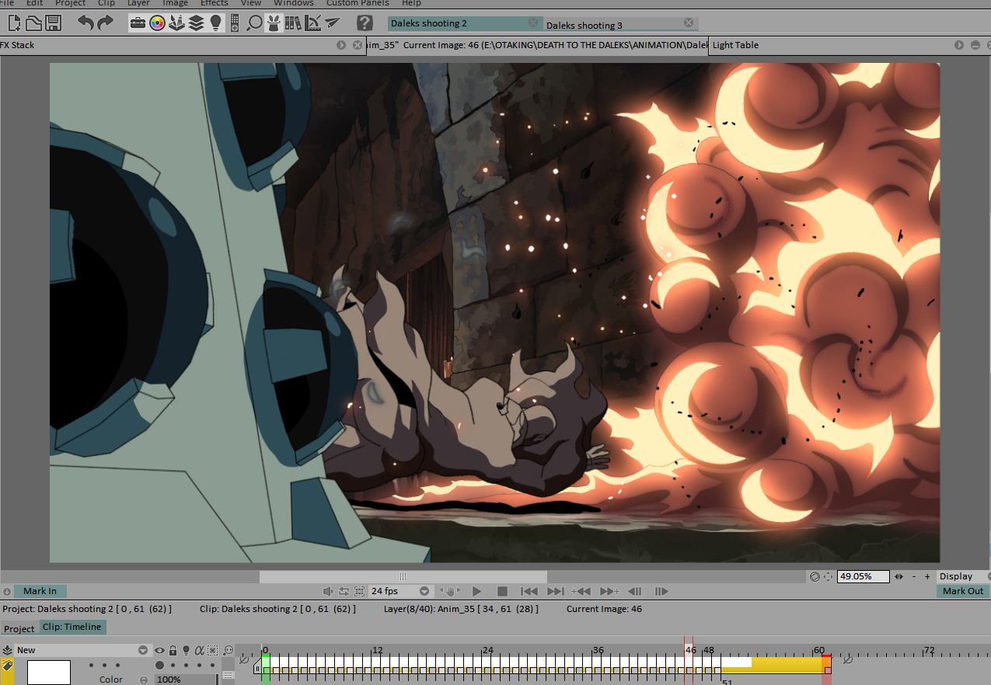
Task: Open help with the question mark icon
Action: coord(365,23)
